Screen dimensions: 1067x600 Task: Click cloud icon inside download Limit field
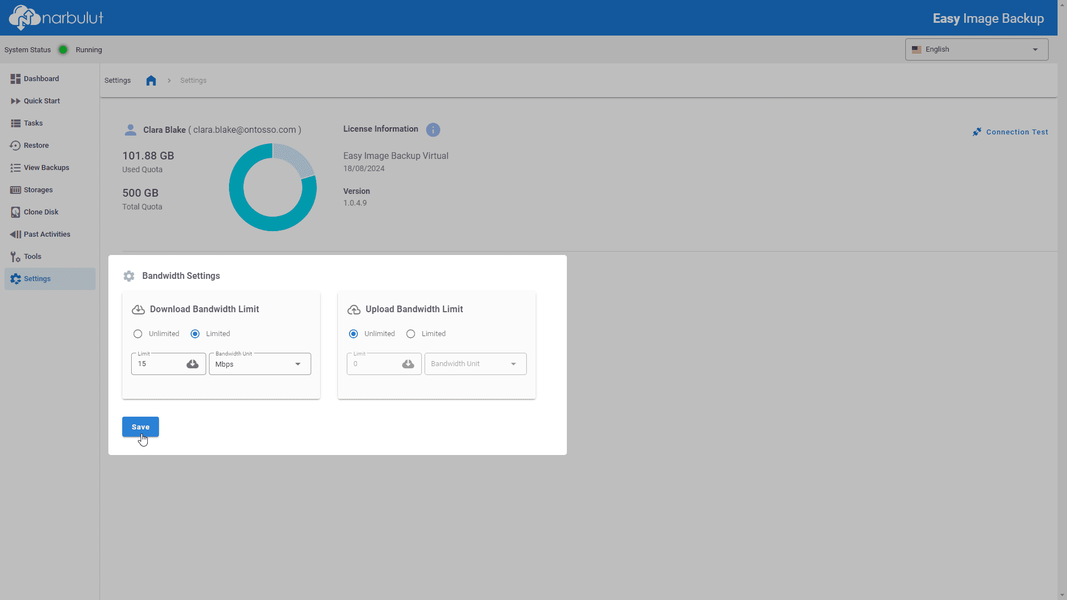point(192,364)
